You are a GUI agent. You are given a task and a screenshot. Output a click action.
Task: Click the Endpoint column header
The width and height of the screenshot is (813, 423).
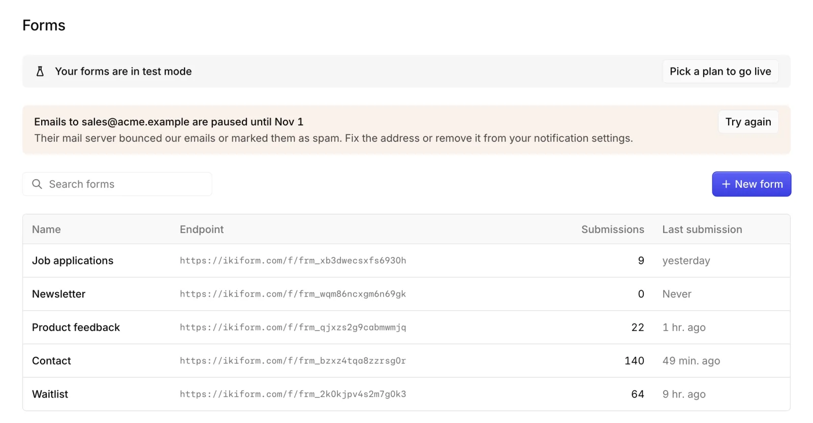[202, 230]
